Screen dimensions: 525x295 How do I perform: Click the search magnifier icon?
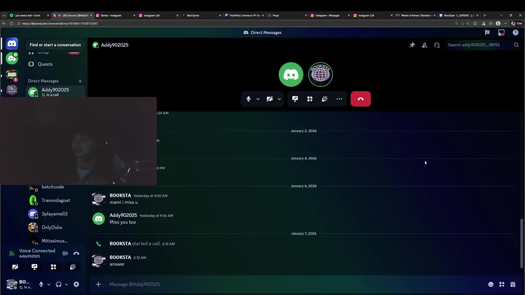(x=516, y=45)
